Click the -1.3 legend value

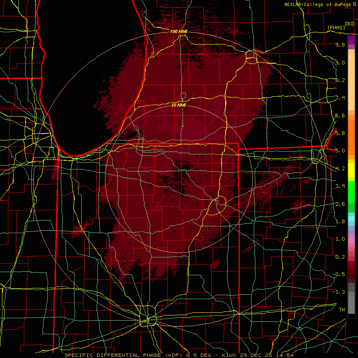[339, 292]
